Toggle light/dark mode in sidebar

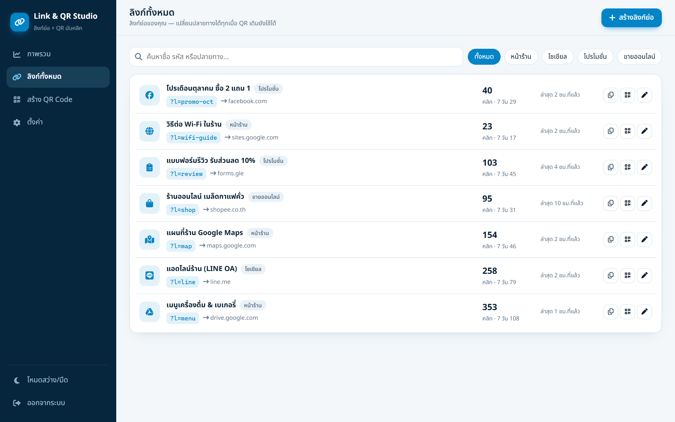point(58,380)
